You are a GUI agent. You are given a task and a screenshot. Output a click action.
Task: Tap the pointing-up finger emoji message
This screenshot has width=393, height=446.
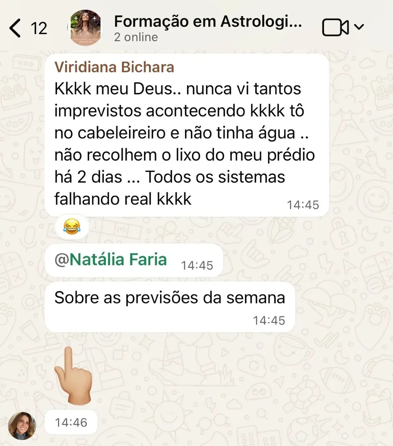click(x=73, y=376)
